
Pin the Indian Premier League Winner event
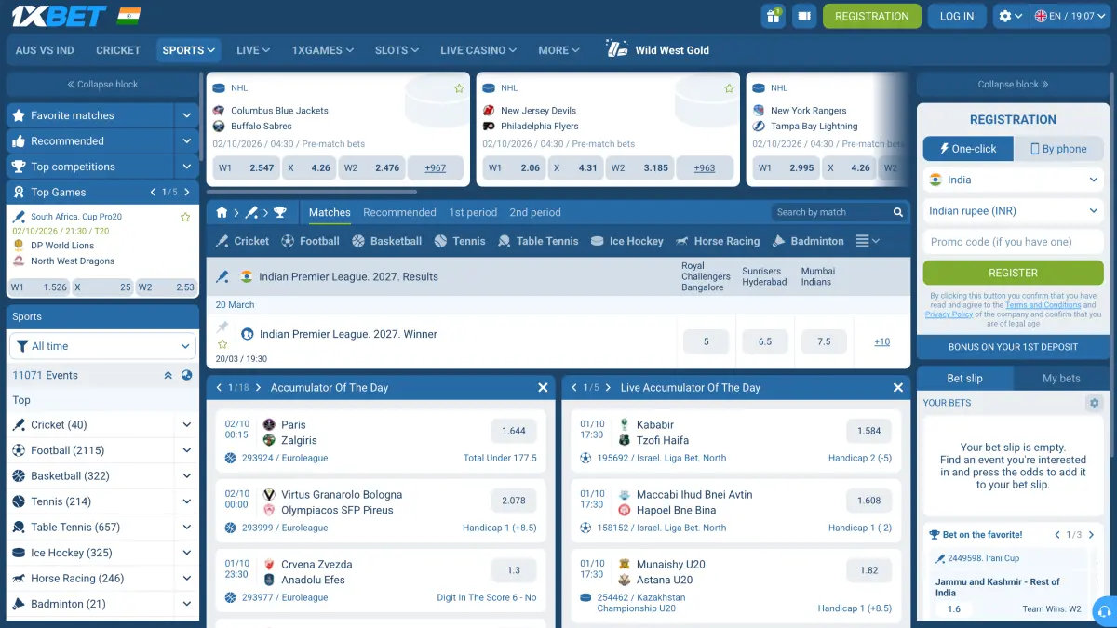click(x=222, y=327)
